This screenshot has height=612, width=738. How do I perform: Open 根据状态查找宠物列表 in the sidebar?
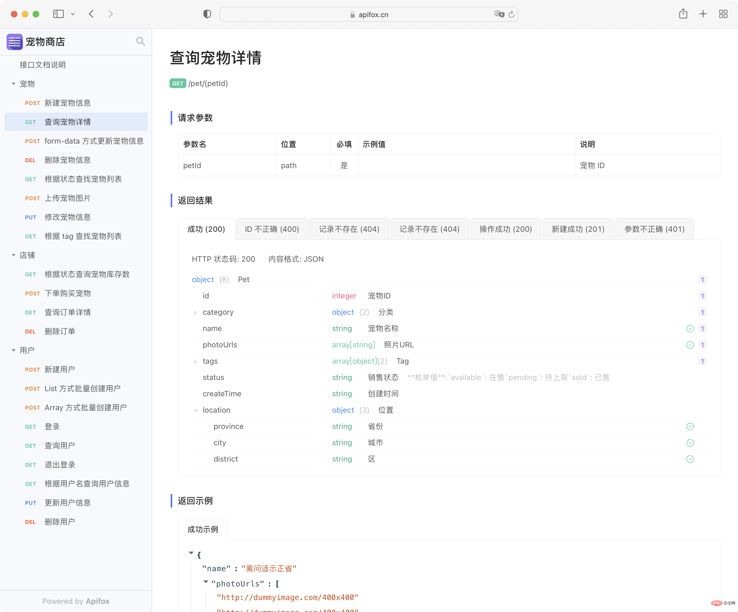tap(83, 179)
